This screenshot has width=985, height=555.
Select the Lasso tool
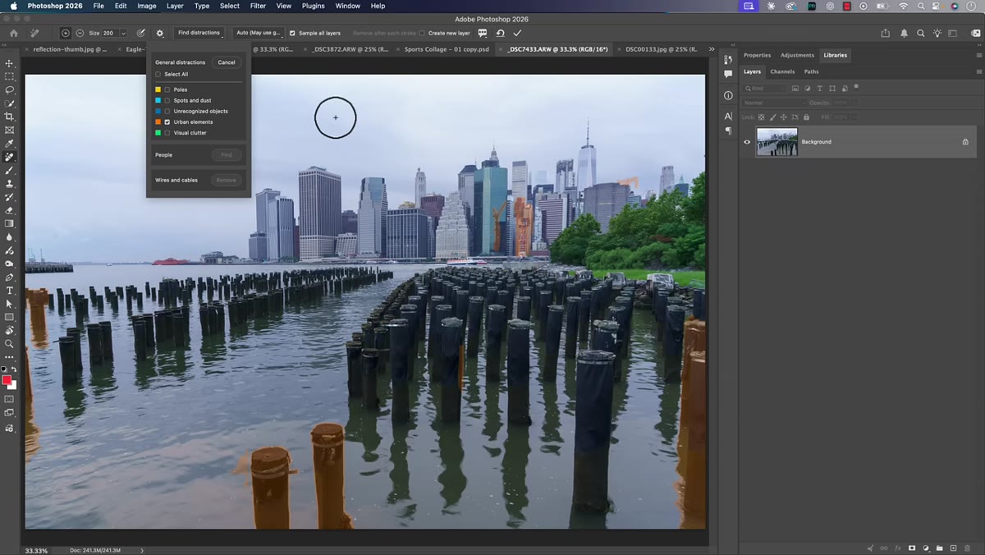(x=10, y=89)
